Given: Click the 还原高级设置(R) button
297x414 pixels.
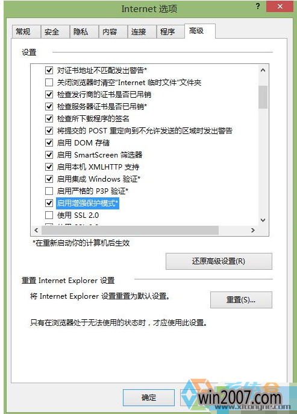Looking at the screenshot, I should coord(219,261).
